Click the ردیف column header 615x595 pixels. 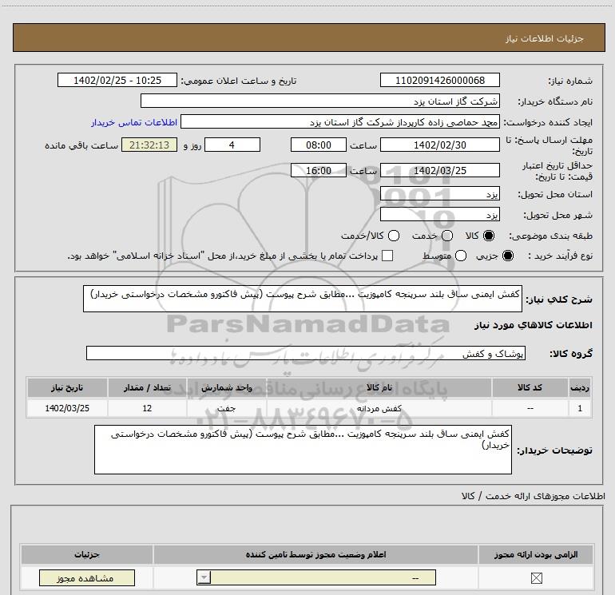[580, 387]
